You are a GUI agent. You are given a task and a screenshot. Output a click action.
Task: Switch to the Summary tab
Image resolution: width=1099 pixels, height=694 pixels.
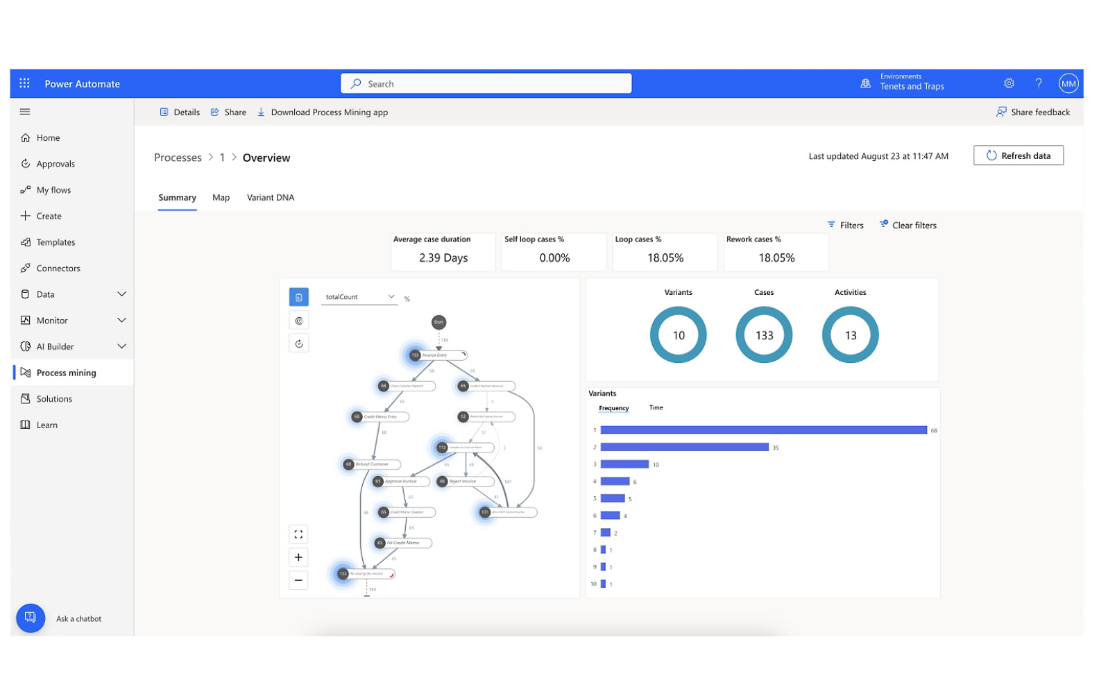coord(177,198)
